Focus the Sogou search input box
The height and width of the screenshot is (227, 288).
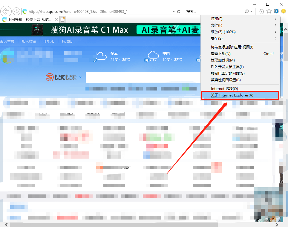143,77
